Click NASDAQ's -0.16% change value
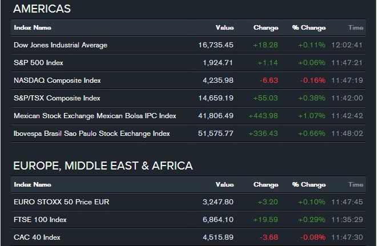379x246 pixels. [x=312, y=80]
